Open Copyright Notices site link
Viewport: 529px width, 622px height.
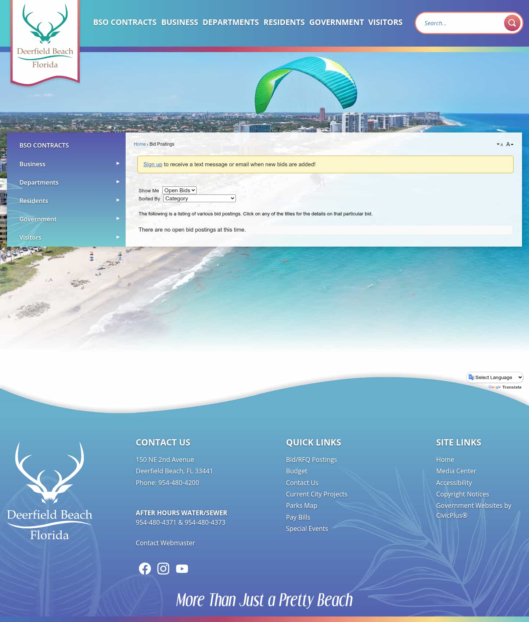click(x=463, y=494)
